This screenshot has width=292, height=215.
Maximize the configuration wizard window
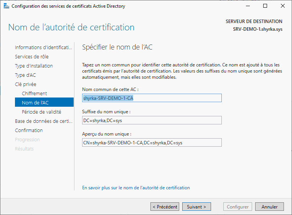(265, 6)
